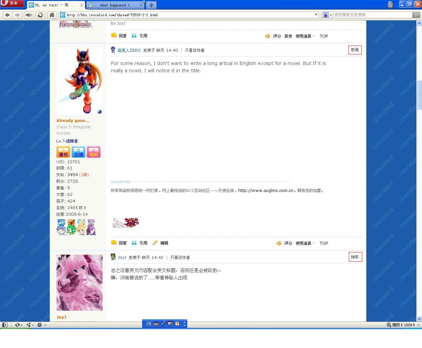The width and height of the screenshot is (422, 348).
Task: Click the 报告 report link
Action: [x=288, y=36]
